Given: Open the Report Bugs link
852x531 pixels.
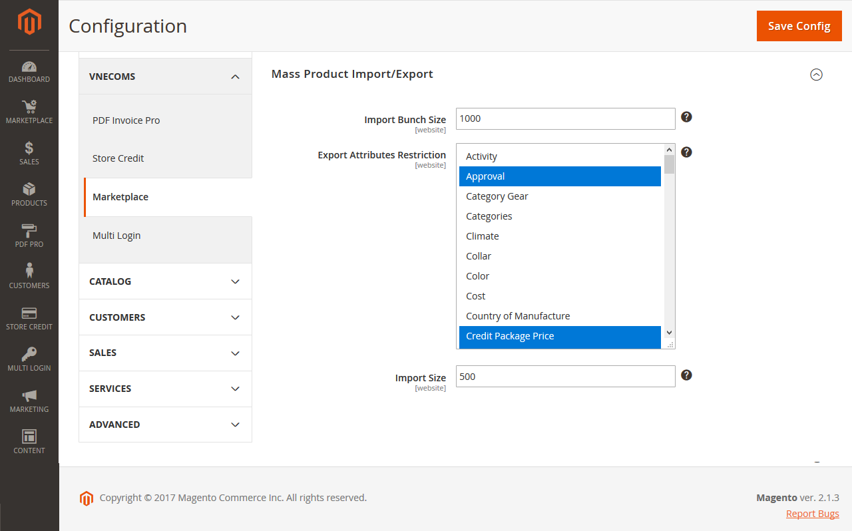Looking at the screenshot, I should tap(812, 513).
